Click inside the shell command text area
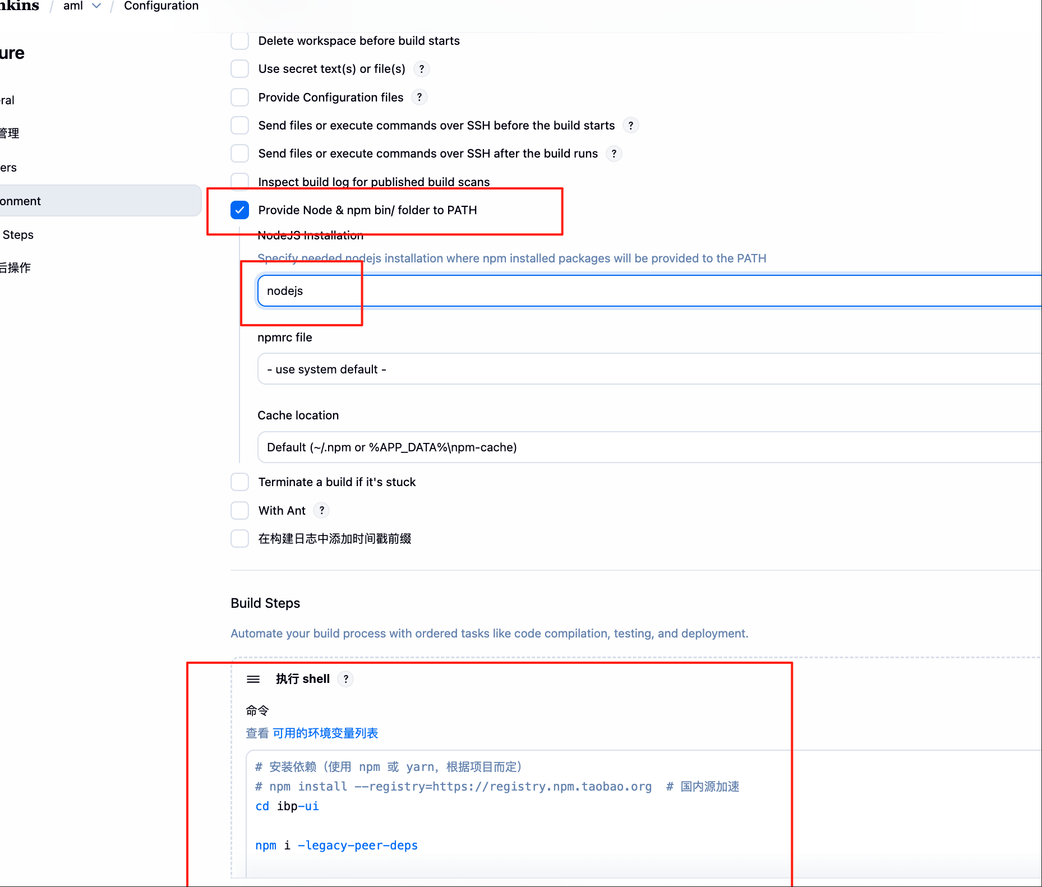This screenshot has height=887, width=1042. pos(644,815)
